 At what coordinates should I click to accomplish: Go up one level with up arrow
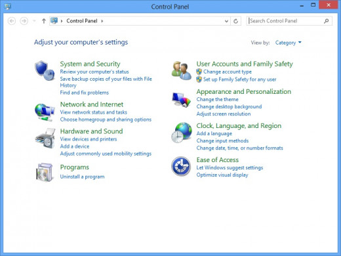(44, 21)
